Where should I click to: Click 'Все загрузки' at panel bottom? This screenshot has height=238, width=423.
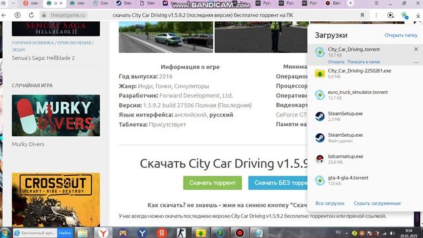tap(330, 203)
